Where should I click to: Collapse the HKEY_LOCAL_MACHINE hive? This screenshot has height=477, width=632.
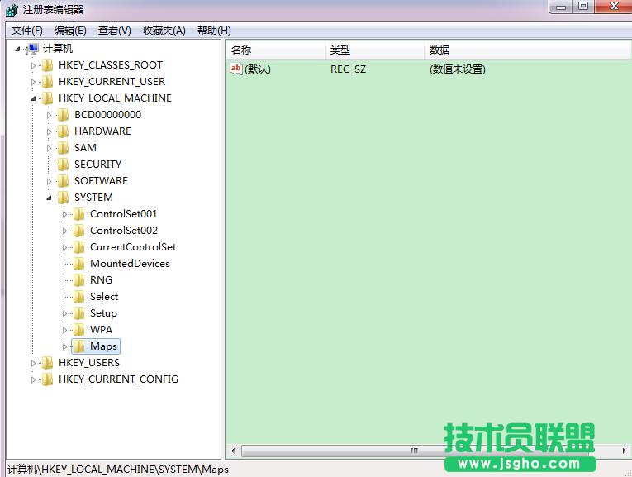[34, 98]
